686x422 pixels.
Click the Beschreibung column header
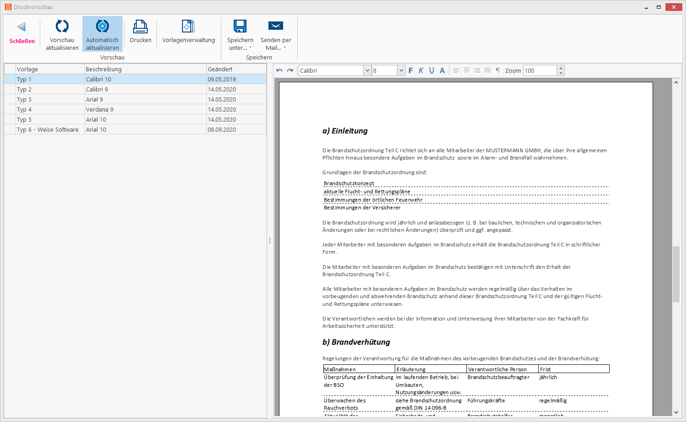click(145, 69)
